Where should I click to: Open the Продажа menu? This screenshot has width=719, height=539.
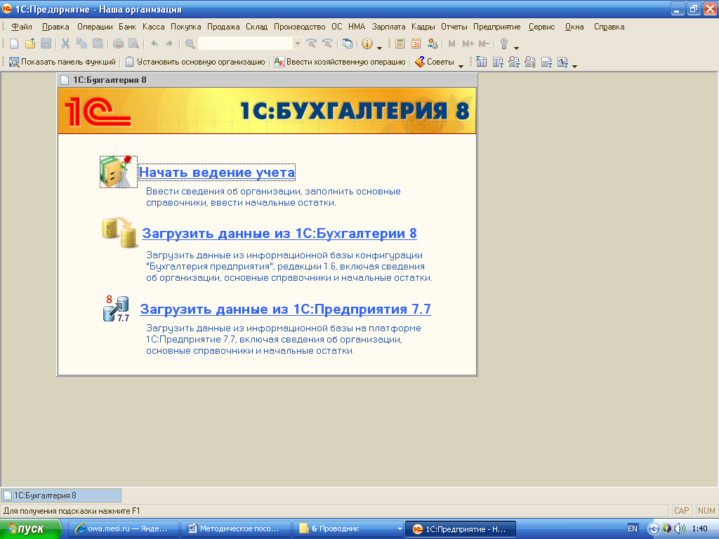pos(223,27)
